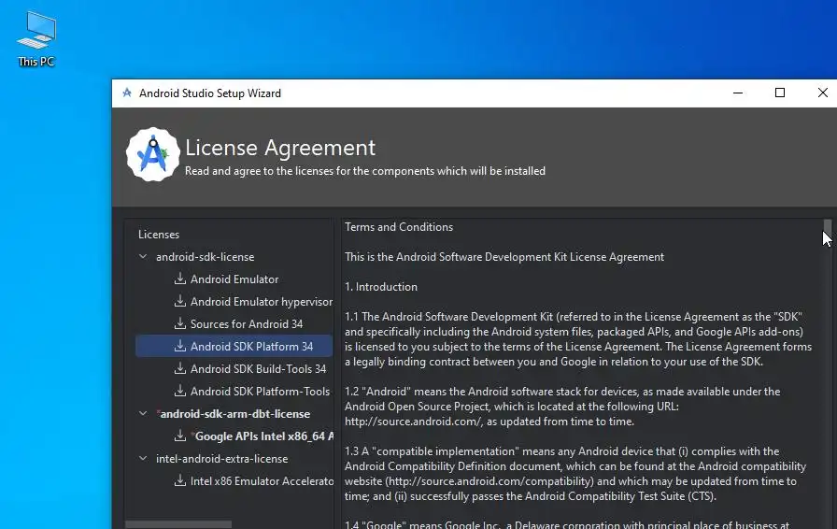Select Android Emulator hypervisor entry
Screen dimensions: 837x529
pos(262,301)
